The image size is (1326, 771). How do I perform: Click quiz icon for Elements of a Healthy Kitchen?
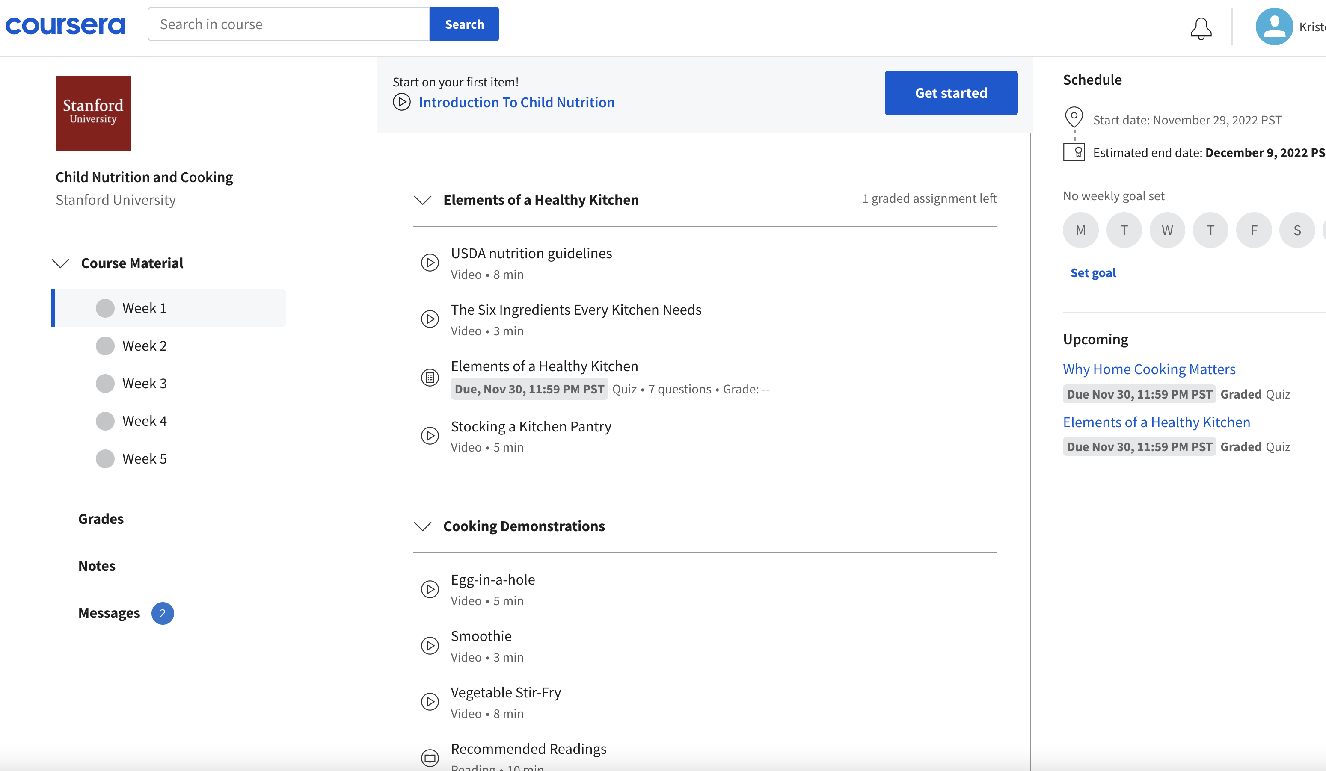[430, 378]
